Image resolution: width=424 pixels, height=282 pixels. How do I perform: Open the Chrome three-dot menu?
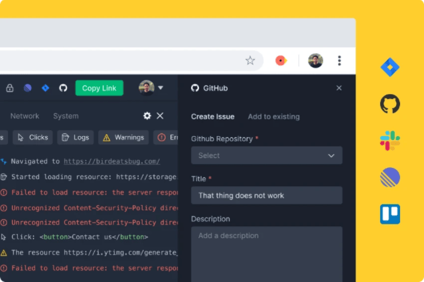coord(339,60)
